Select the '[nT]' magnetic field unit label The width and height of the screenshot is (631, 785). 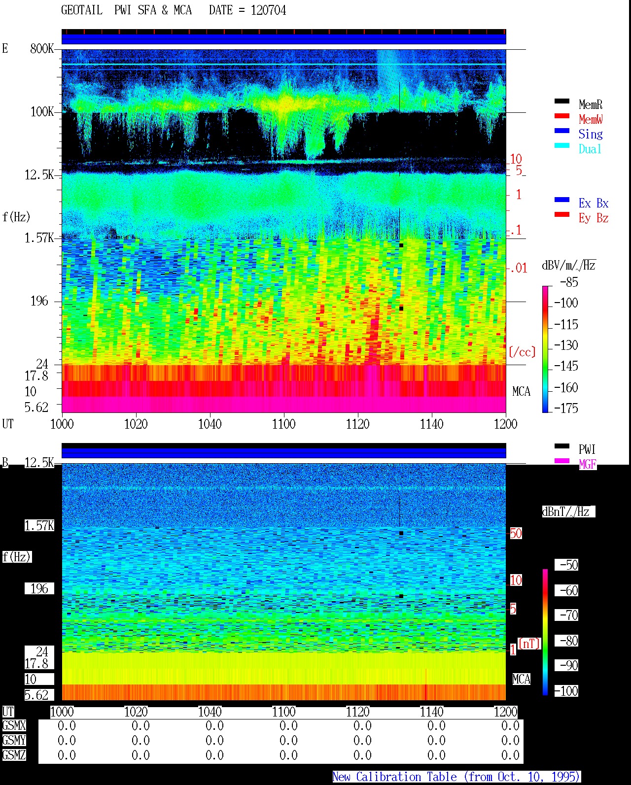tap(529, 644)
